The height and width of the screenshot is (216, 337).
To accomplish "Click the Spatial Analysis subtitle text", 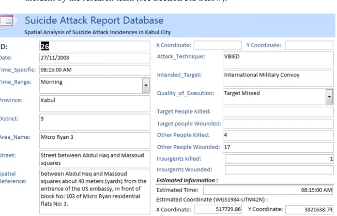I will (x=97, y=32).
